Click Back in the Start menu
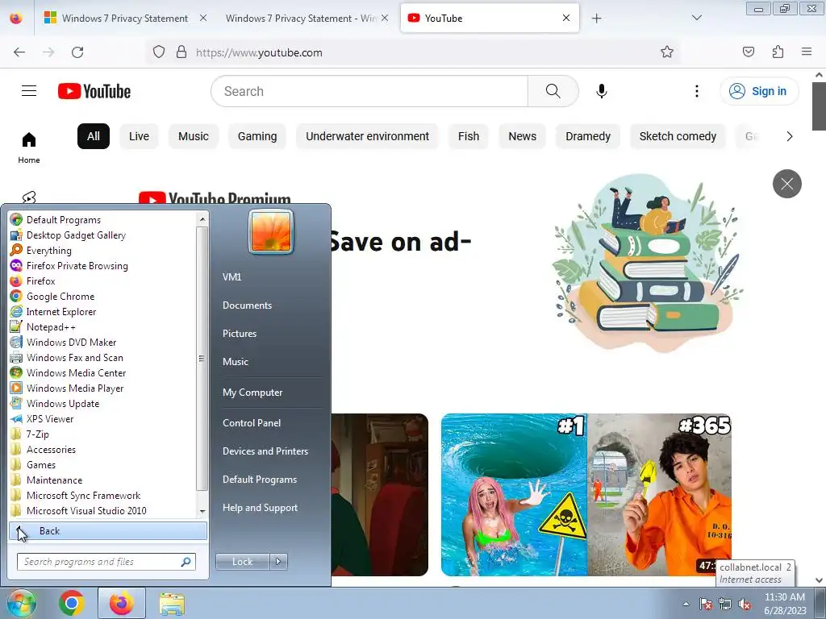The image size is (826, 619). pos(108,531)
